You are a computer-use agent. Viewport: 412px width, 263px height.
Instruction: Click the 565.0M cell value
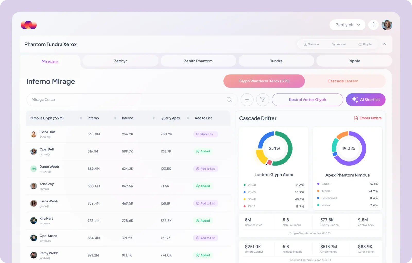coord(94,134)
